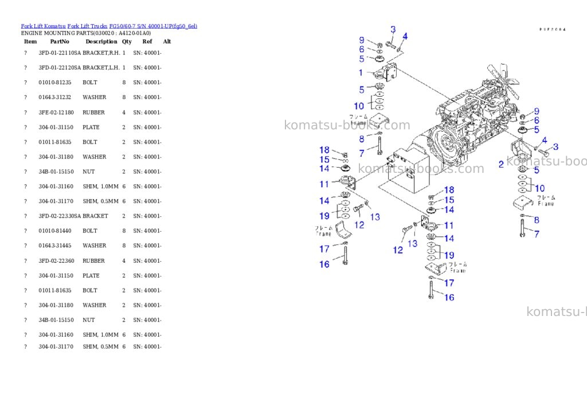Click the Qty column header
587x415 pixels.
[127, 41]
